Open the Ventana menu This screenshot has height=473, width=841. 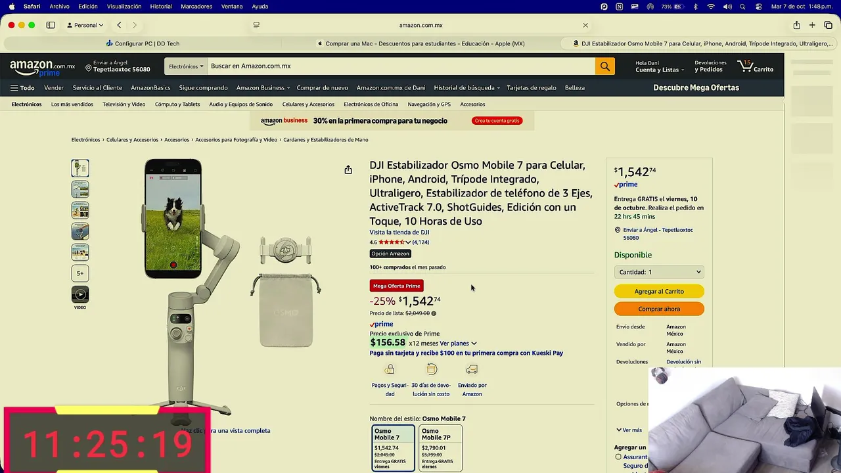point(232,7)
